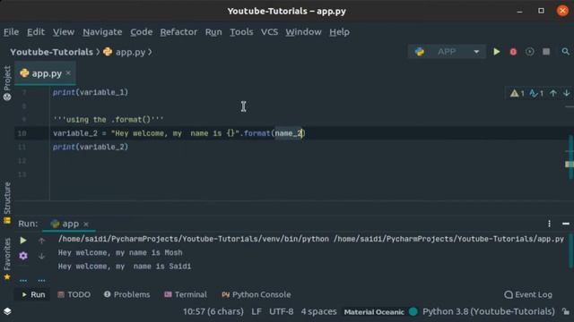The width and height of the screenshot is (574, 322).
Task: Open the Edit menu
Action: pyautogui.click(x=36, y=32)
